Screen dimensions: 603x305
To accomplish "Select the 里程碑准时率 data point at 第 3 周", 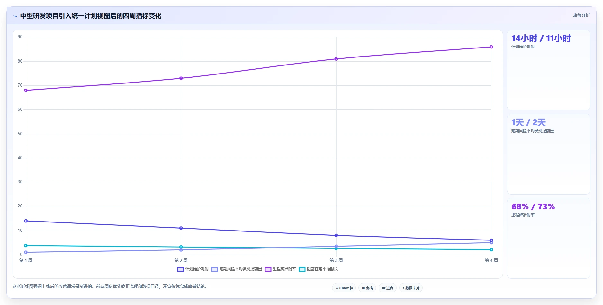I will tap(336, 59).
